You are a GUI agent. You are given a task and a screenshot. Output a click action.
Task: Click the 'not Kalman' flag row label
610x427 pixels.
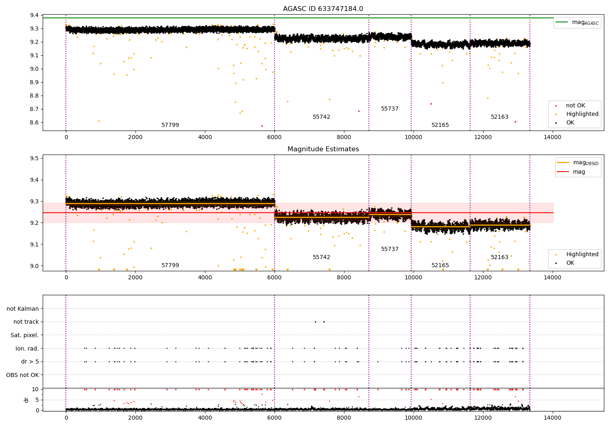[x=23, y=309]
